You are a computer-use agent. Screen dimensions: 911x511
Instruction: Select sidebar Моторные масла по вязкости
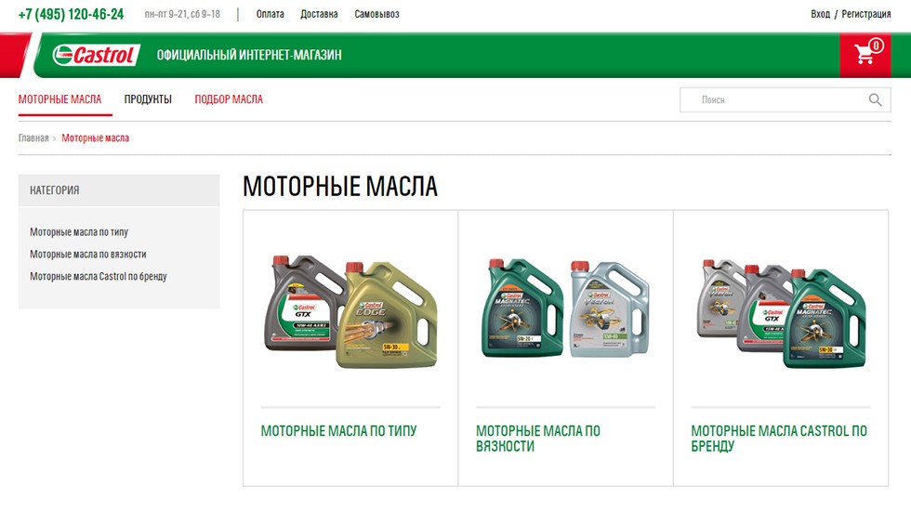[x=88, y=255]
